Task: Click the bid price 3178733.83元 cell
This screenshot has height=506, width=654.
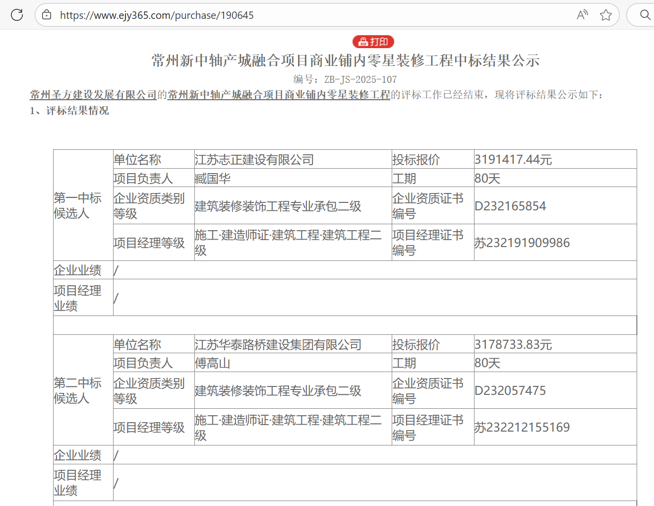Action: click(x=513, y=345)
